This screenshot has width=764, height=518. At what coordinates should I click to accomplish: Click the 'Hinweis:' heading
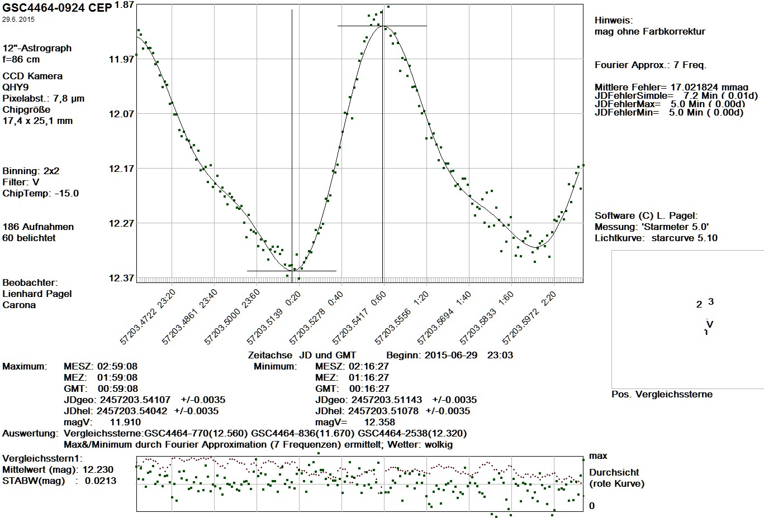[614, 20]
